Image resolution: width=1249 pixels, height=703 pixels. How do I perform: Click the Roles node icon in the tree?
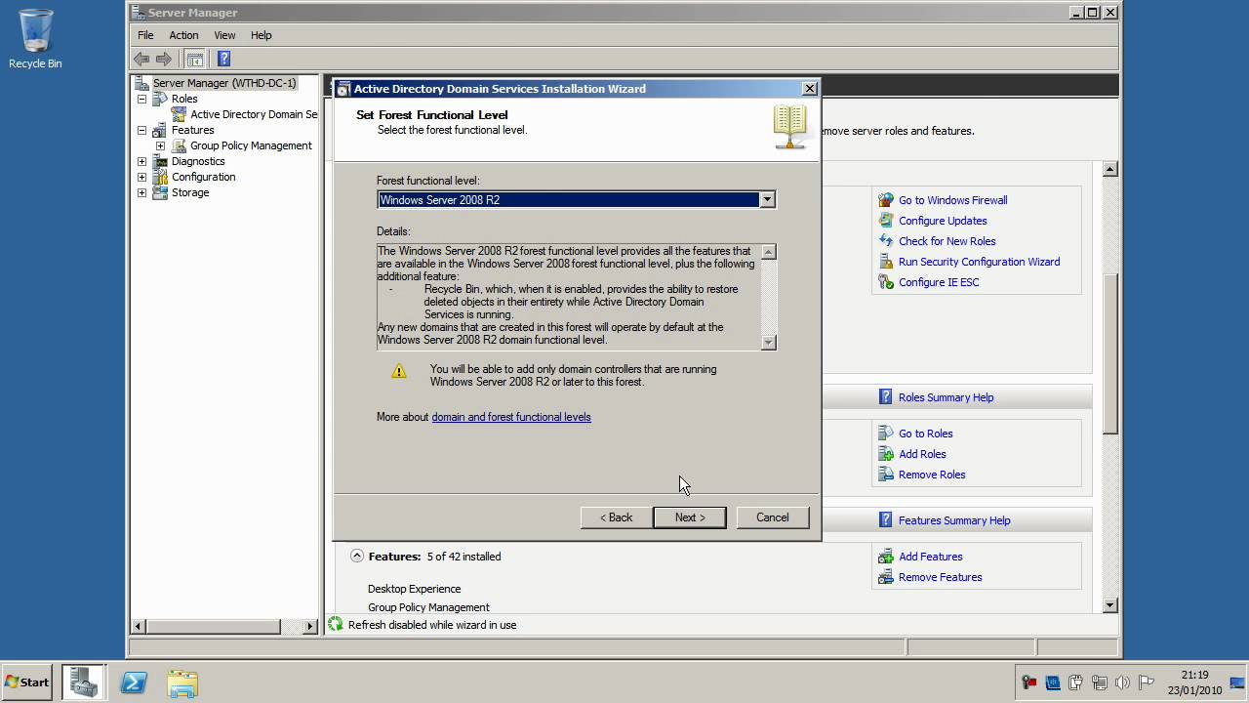(160, 99)
